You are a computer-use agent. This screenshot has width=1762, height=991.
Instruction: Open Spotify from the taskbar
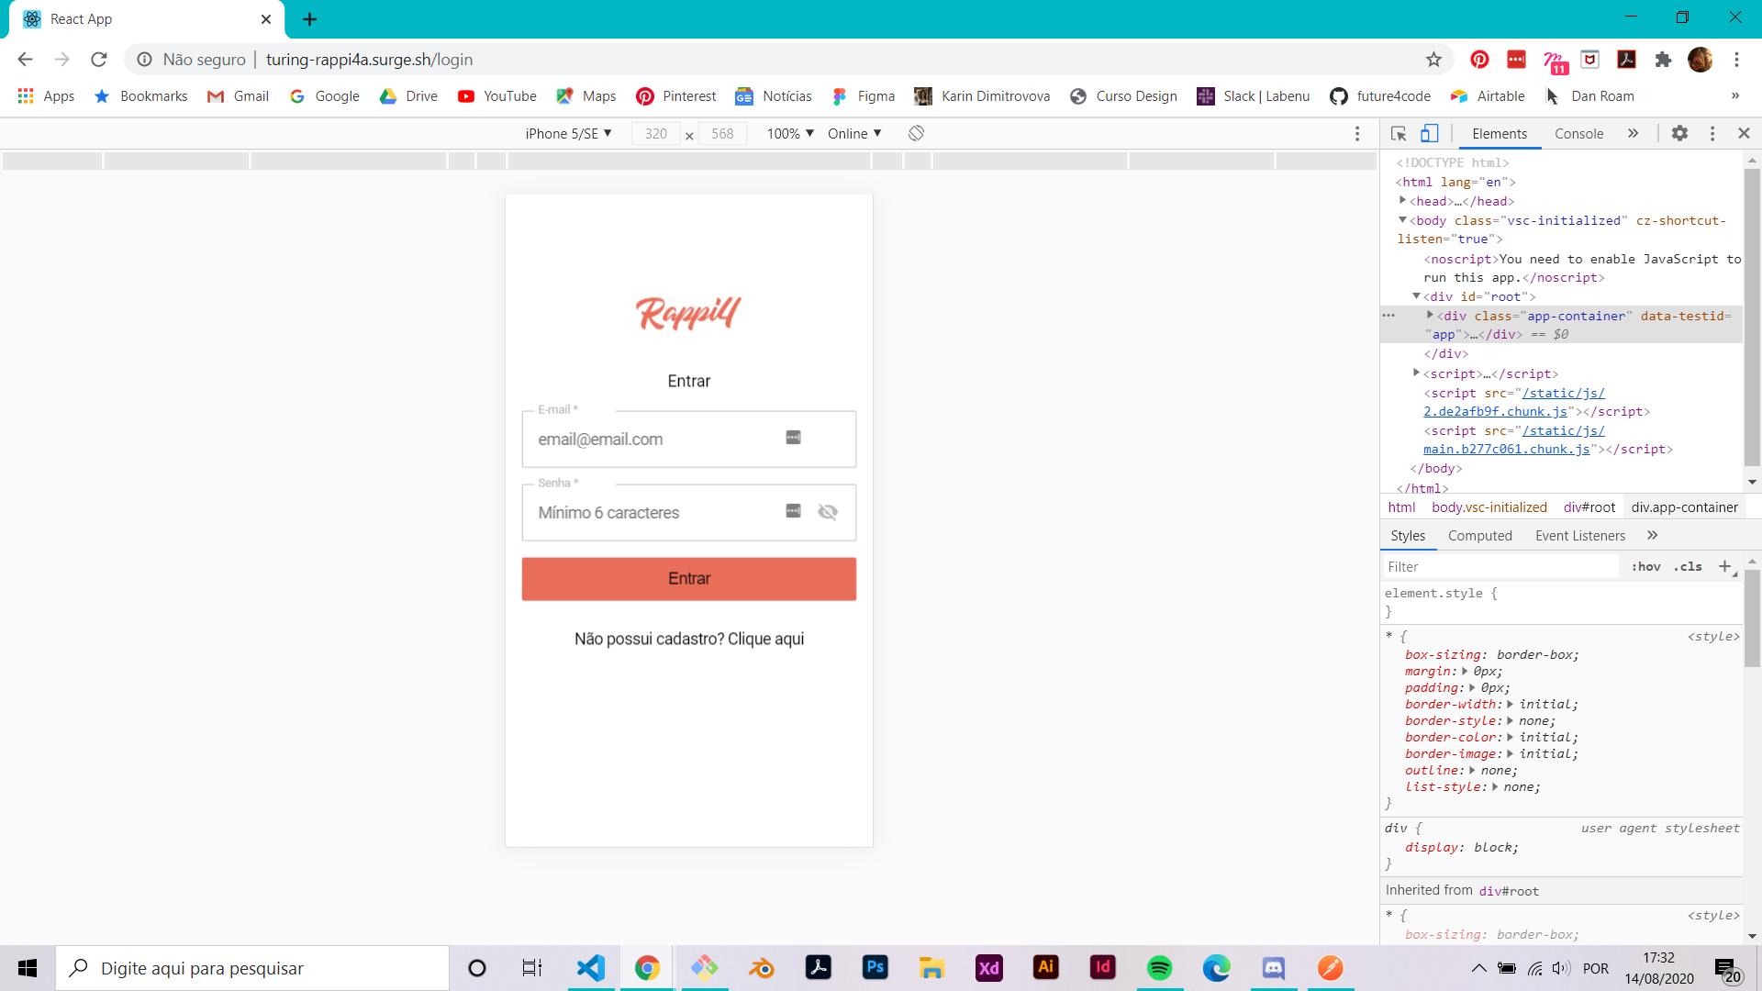(1159, 968)
